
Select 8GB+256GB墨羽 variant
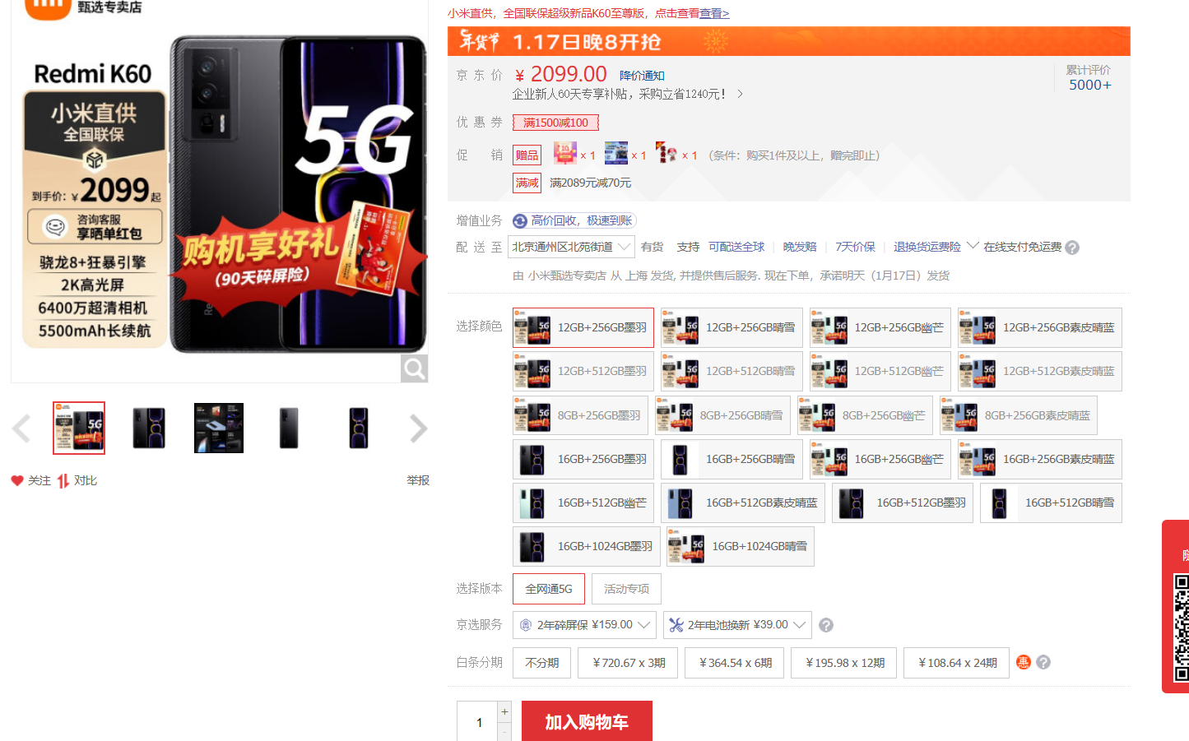(x=580, y=415)
